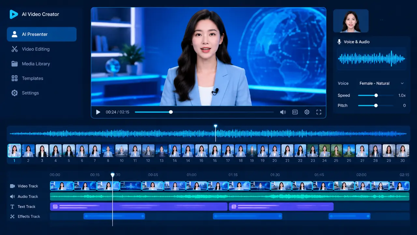Select the last effects clip near 02:00

pyautogui.click(x=350, y=216)
